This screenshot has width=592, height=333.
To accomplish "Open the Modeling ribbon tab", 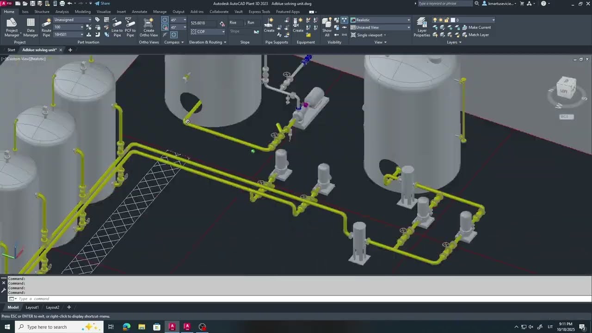I will 83,12.
